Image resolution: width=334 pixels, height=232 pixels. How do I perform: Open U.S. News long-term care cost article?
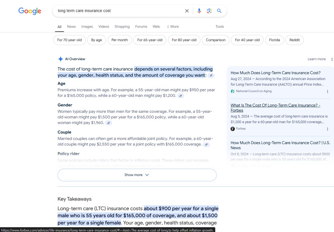click(x=280, y=145)
